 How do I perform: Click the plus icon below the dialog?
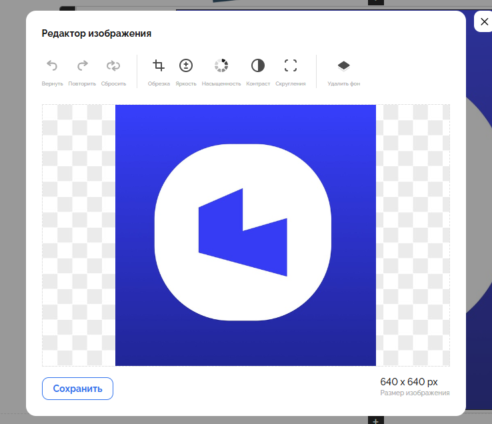point(376,421)
